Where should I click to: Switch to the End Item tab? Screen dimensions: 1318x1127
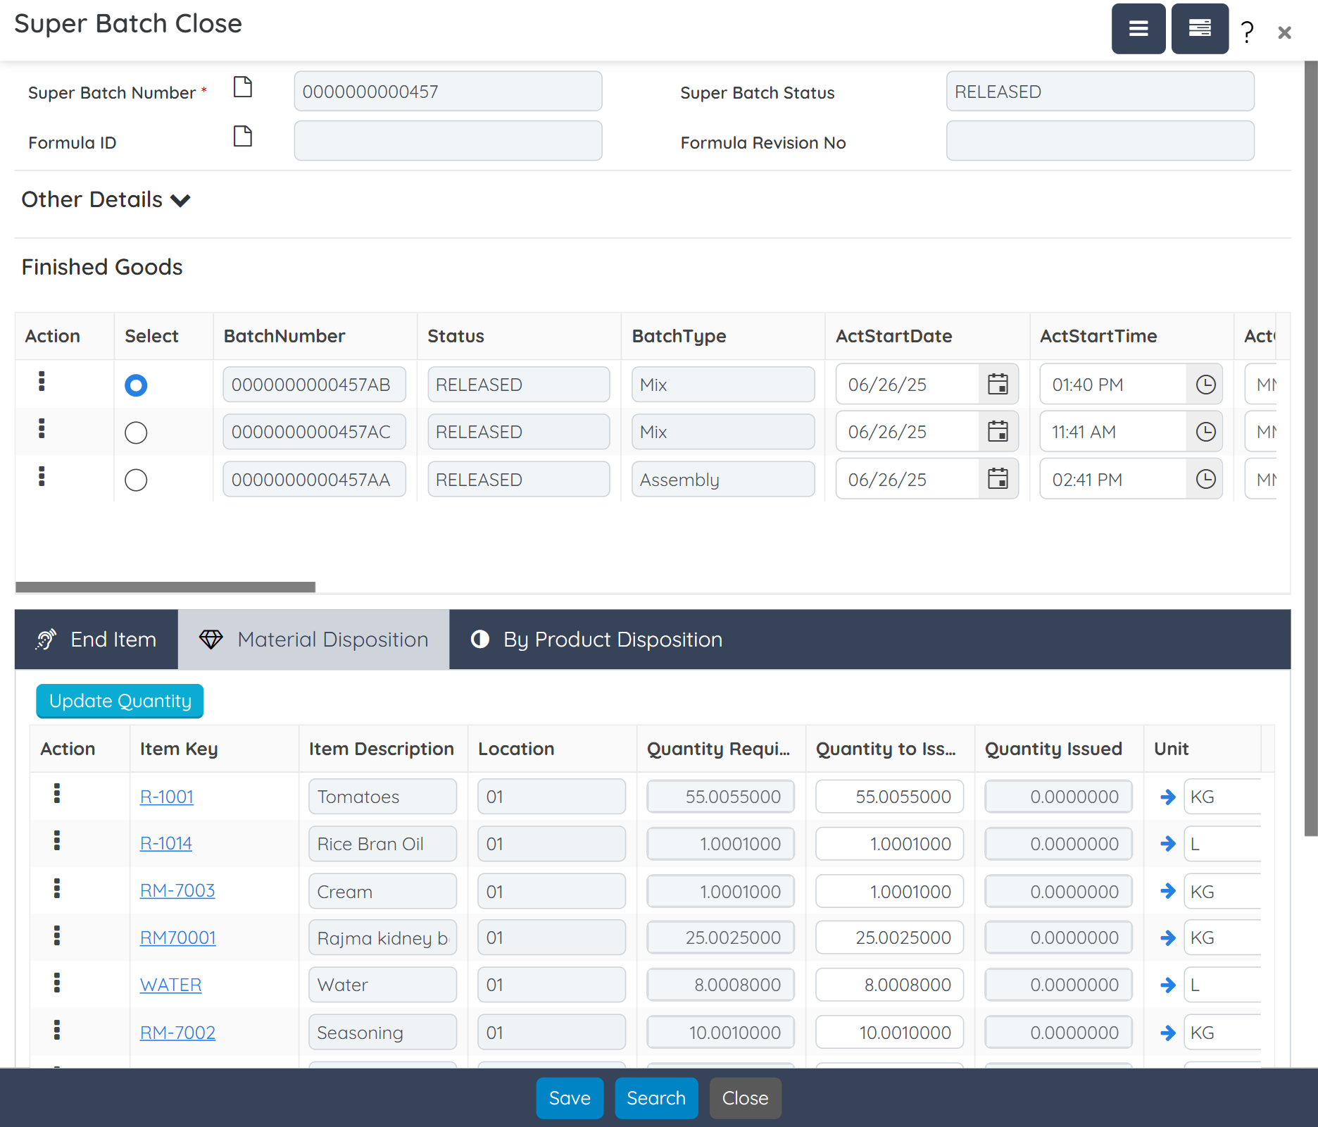(96, 640)
